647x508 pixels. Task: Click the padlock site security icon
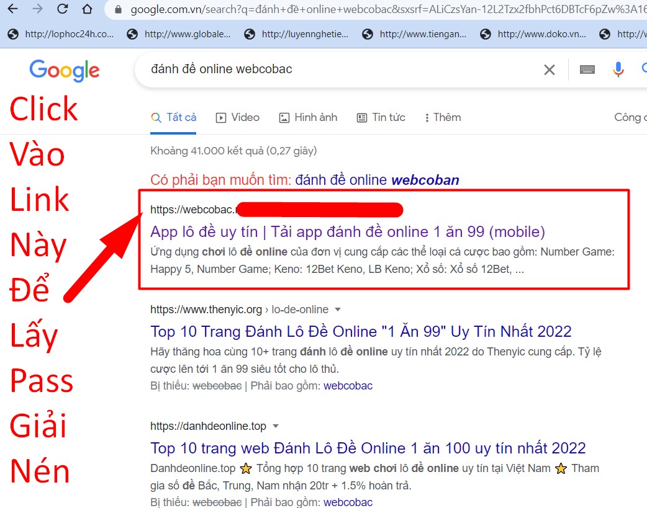tap(119, 9)
